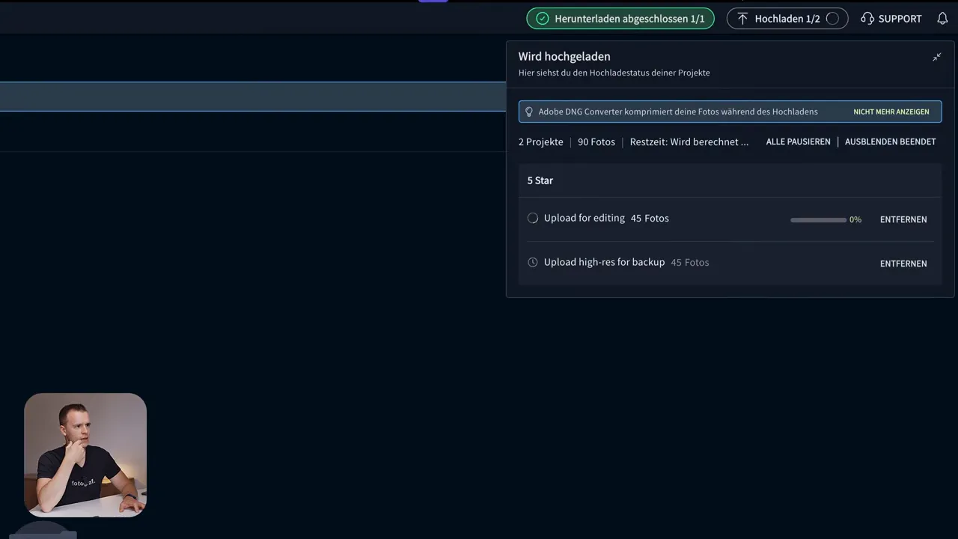Pause all uploads via ALLE PAUSIEREN
The width and height of the screenshot is (958, 539).
[798, 141]
